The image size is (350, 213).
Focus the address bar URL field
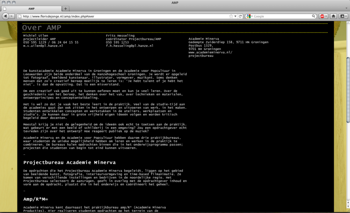coord(125,16)
